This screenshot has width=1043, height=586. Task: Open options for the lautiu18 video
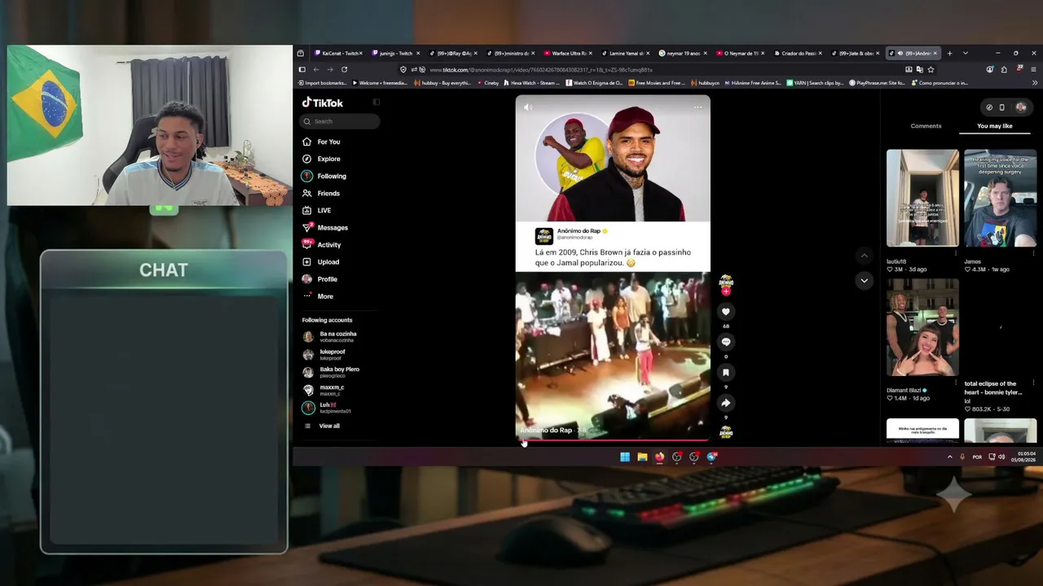pos(955,253)
